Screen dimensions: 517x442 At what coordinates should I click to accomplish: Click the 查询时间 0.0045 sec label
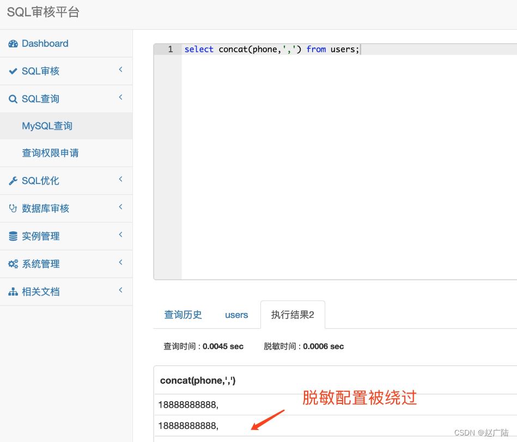203,347
